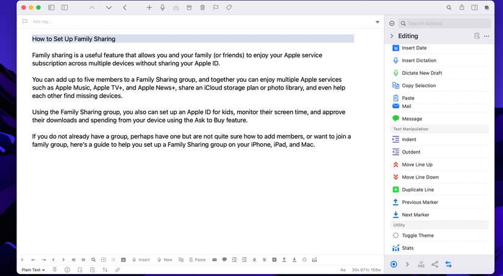
Task: Click redo arrow in action bar
Action: pyautogui.click(x=44, y=260)
